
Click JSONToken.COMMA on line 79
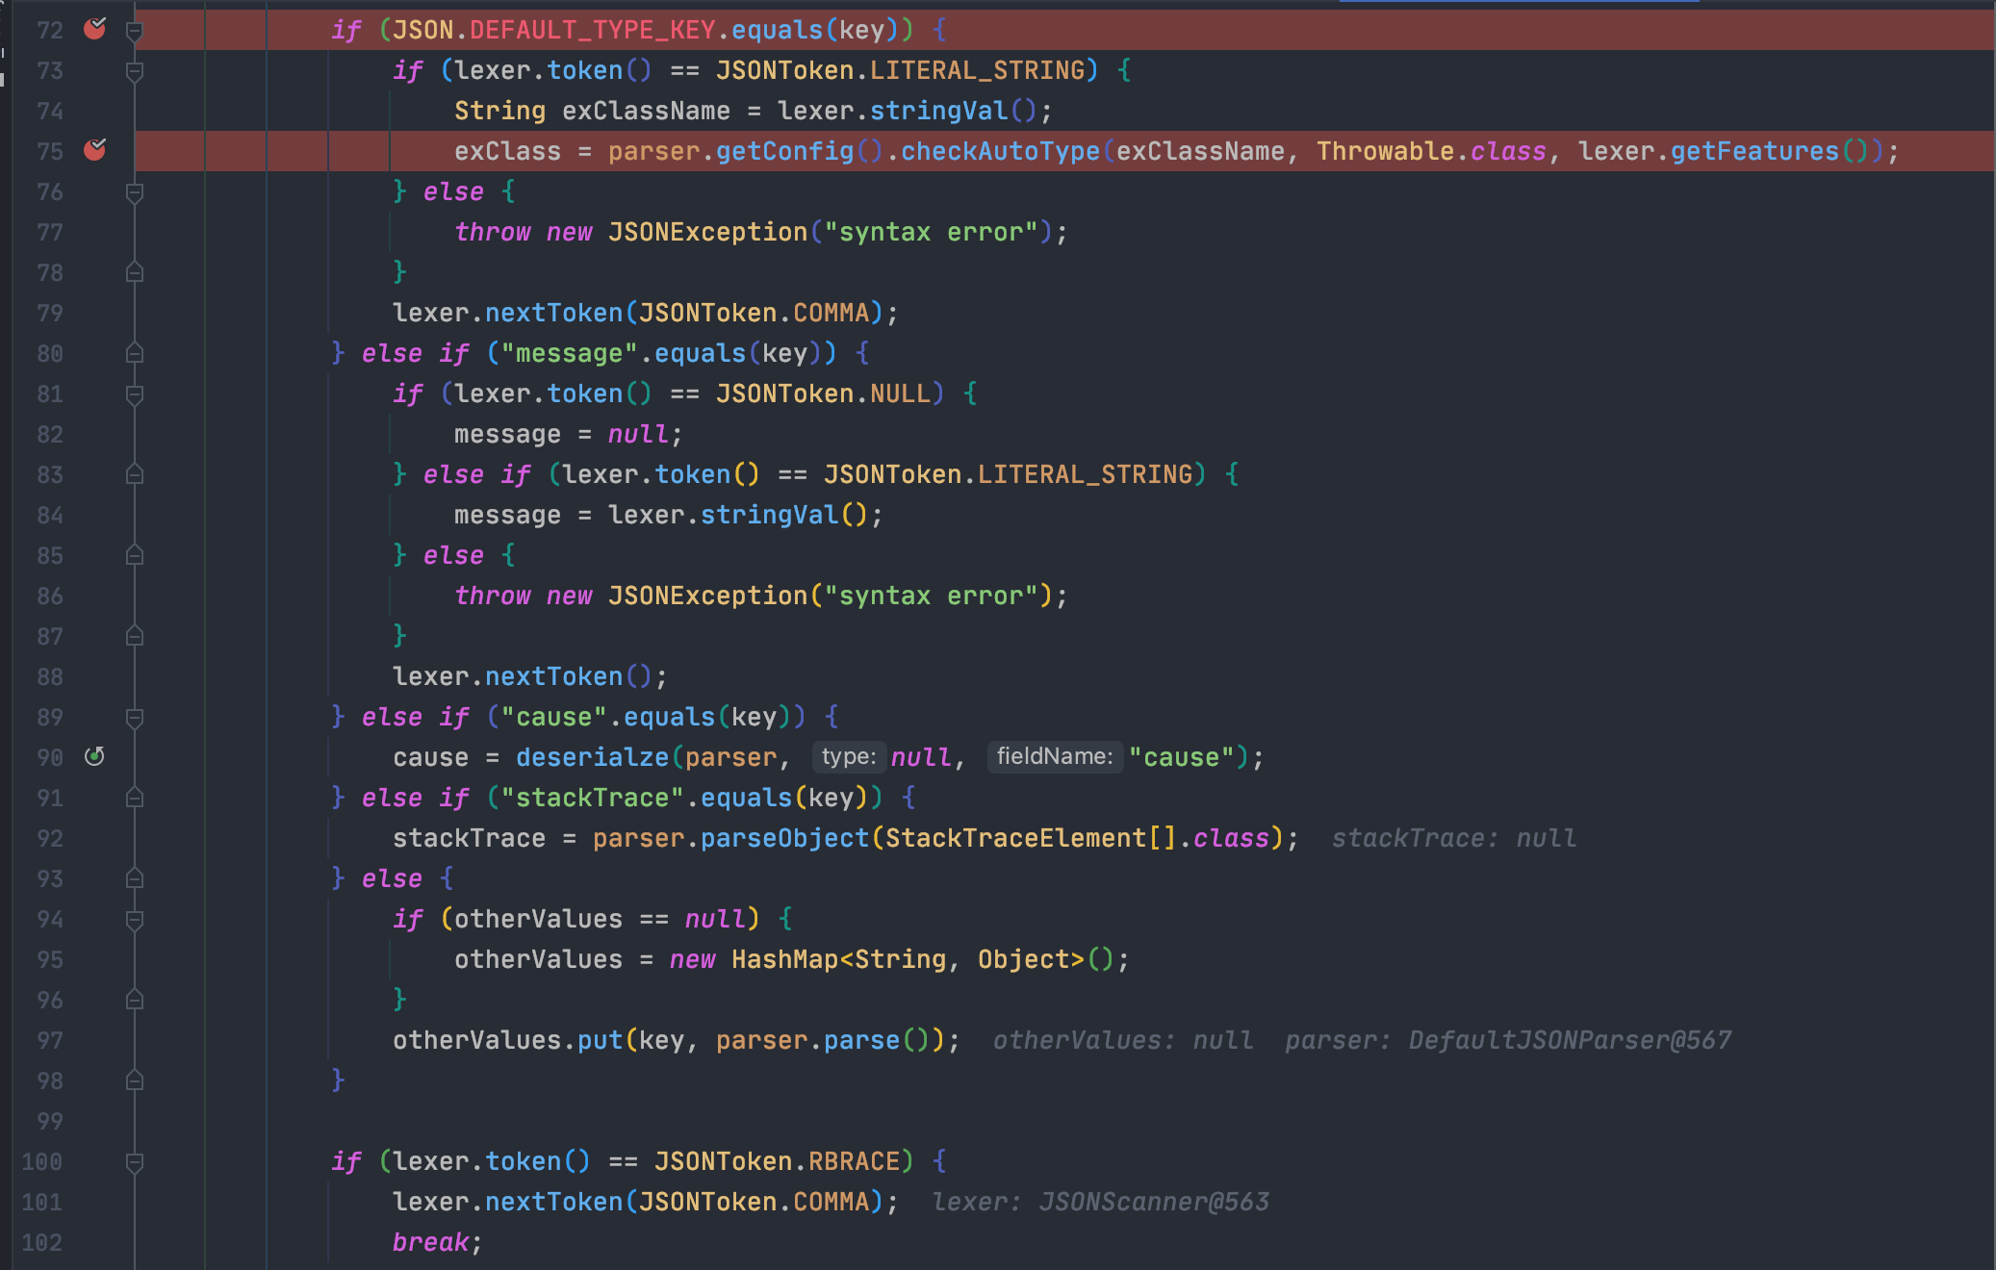[754, 313]
